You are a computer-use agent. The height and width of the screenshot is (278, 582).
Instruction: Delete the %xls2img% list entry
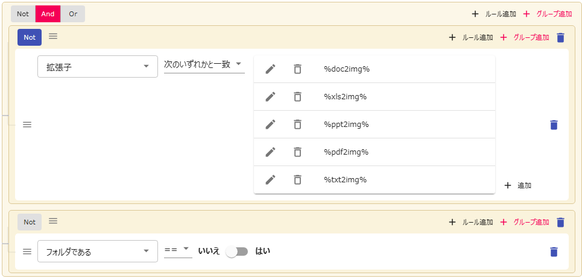pyautogui.click(x=297, y=97)
